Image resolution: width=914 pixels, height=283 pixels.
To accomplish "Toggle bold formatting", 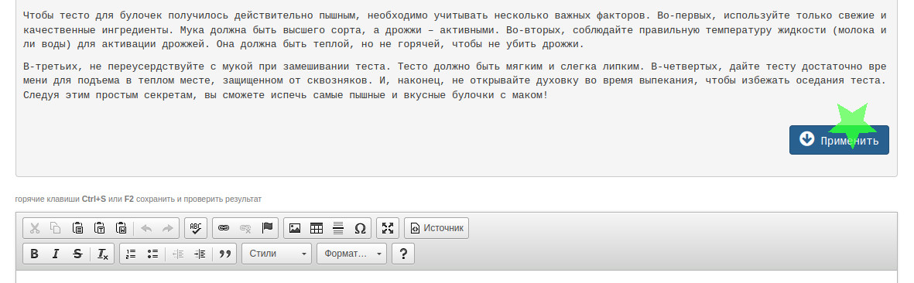I will 34,254.
